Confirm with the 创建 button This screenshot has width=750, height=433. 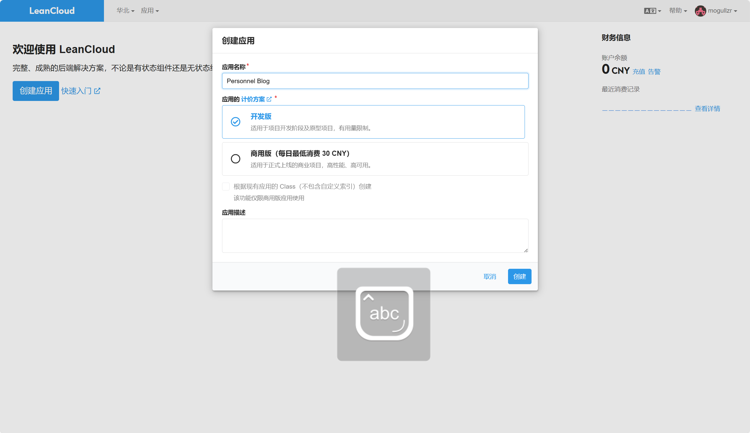pos(519,276)
